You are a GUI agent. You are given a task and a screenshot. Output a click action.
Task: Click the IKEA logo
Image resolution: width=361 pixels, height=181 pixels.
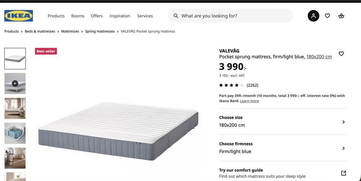[x=18, y=16]
